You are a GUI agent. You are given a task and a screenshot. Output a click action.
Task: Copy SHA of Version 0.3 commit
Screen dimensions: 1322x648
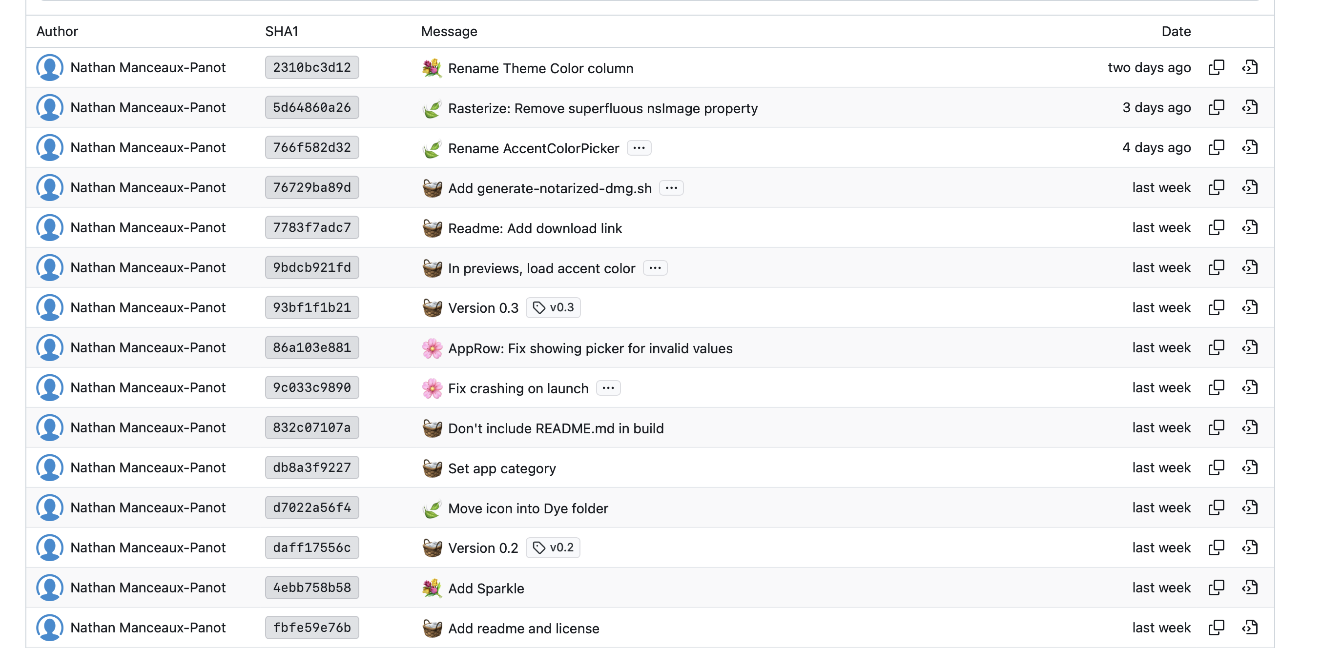1216,307
